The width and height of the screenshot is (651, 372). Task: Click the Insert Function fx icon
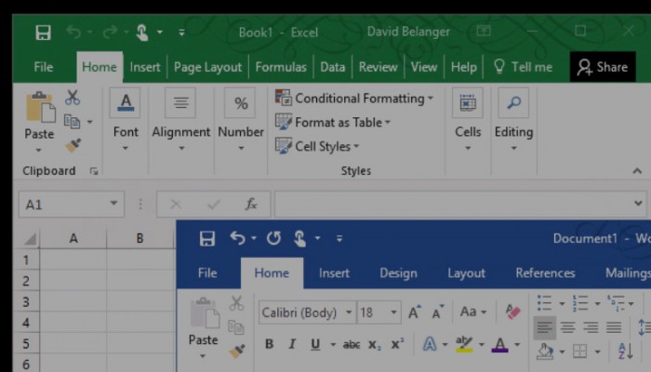[250, 204]
